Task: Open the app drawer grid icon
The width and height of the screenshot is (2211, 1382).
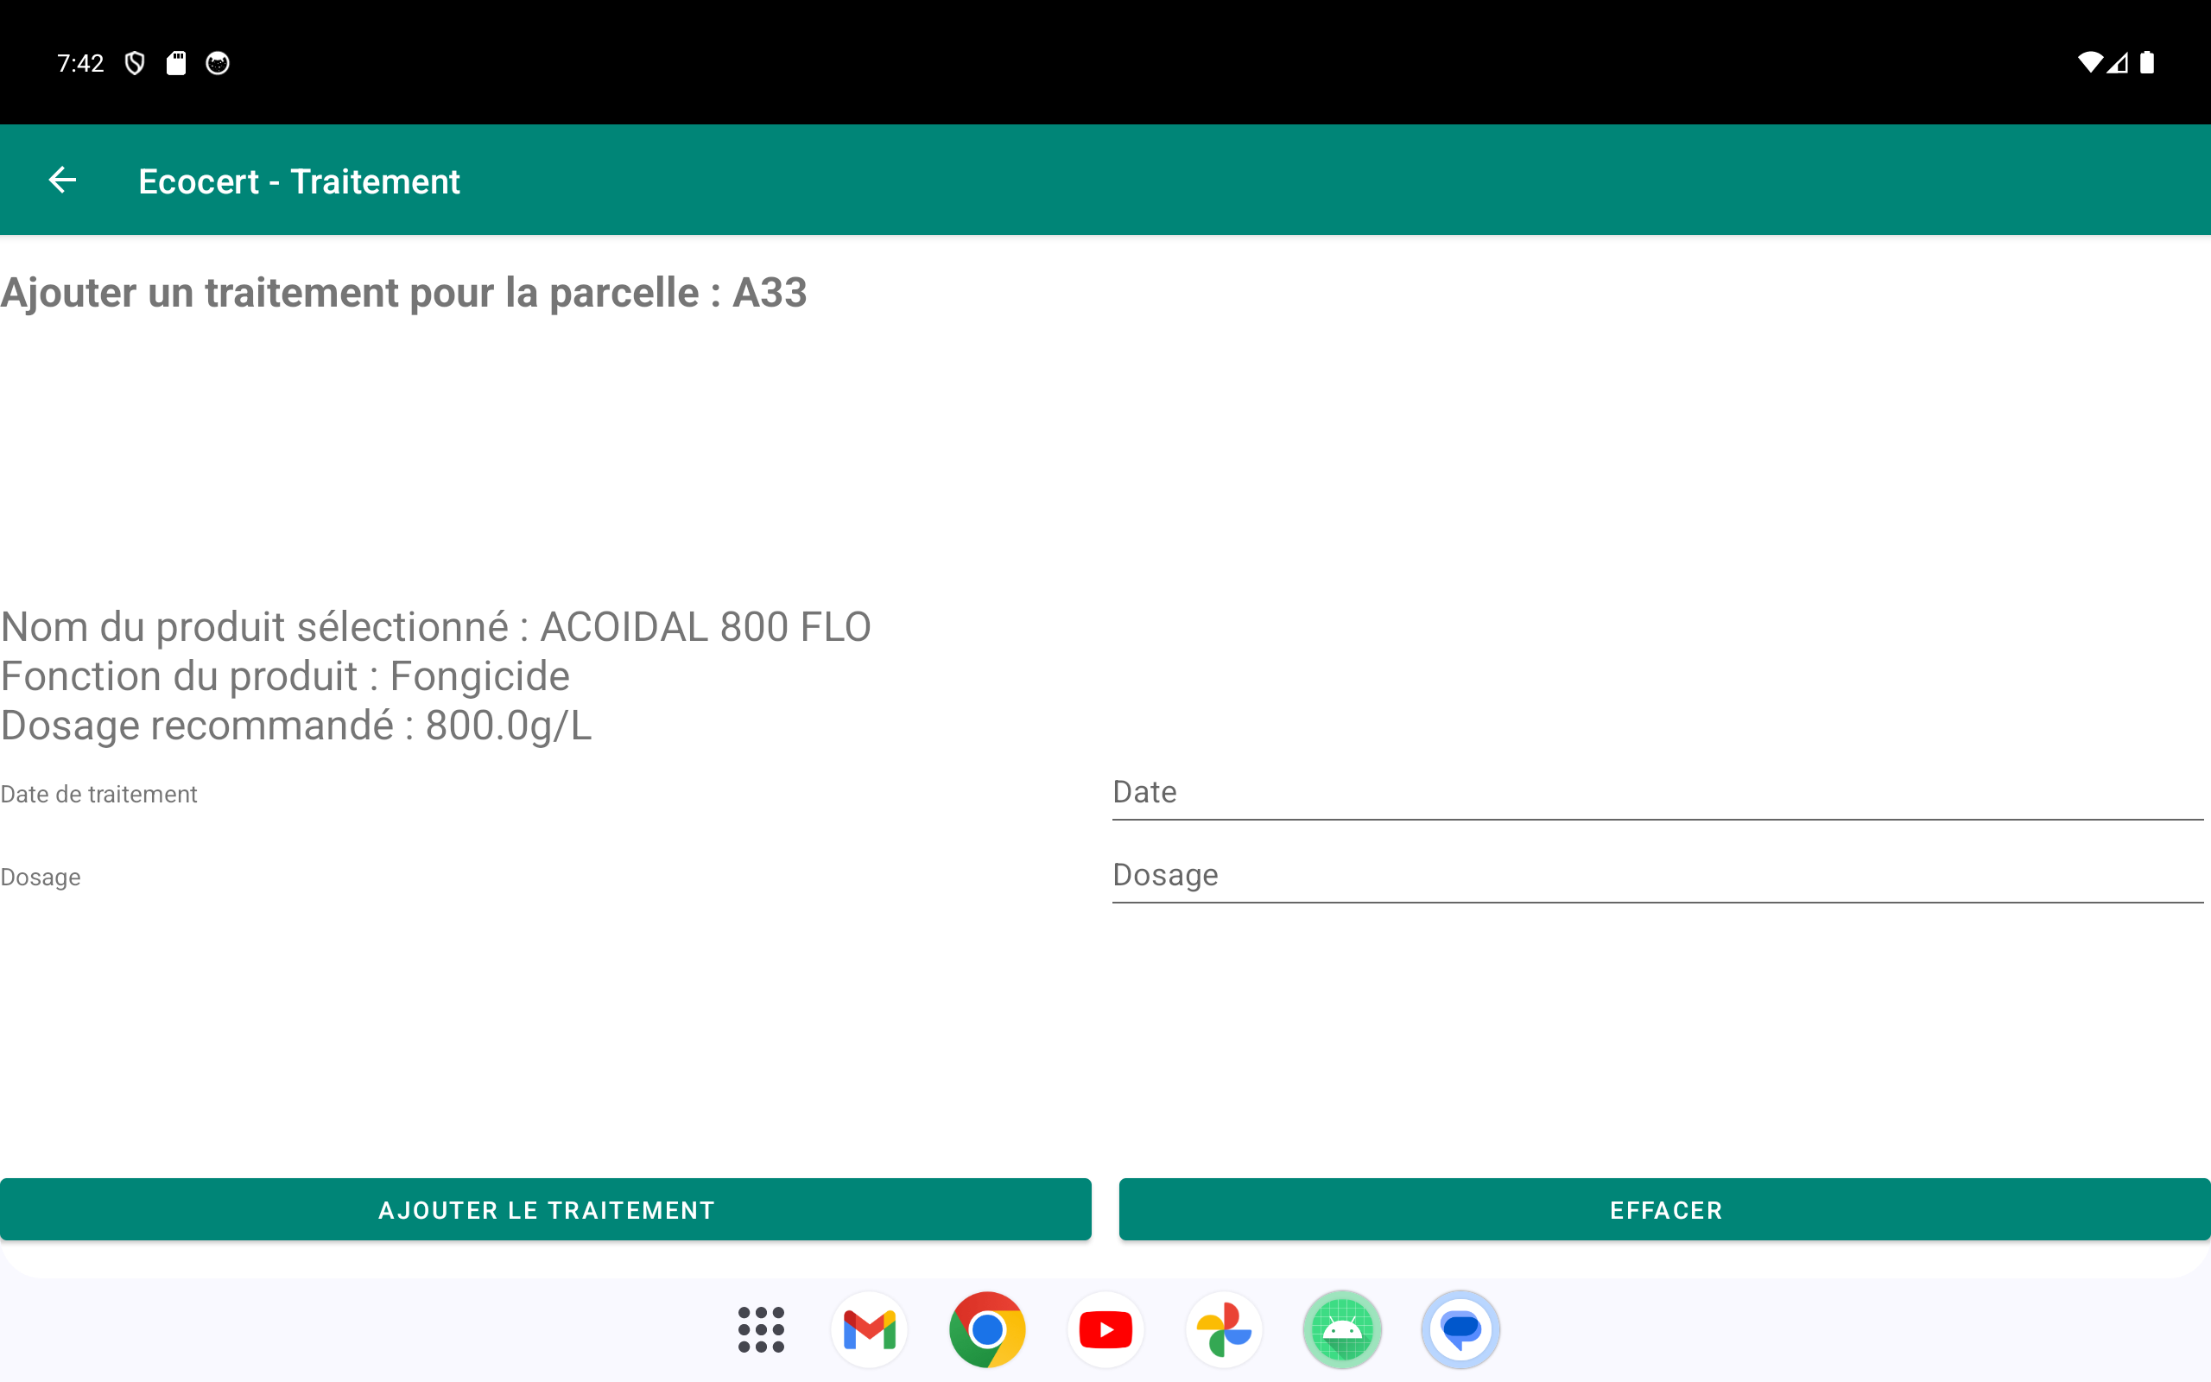Action: point(760,1329)
